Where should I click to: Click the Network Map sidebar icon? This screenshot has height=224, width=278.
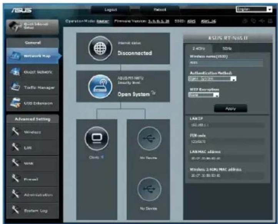15,56
